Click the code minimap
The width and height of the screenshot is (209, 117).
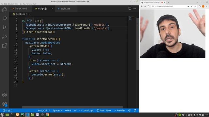[132, 18]
